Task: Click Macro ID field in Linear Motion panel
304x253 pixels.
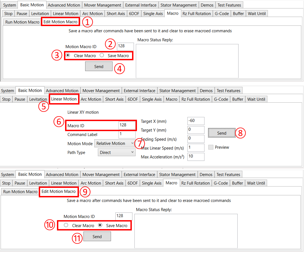Action: 127,125
